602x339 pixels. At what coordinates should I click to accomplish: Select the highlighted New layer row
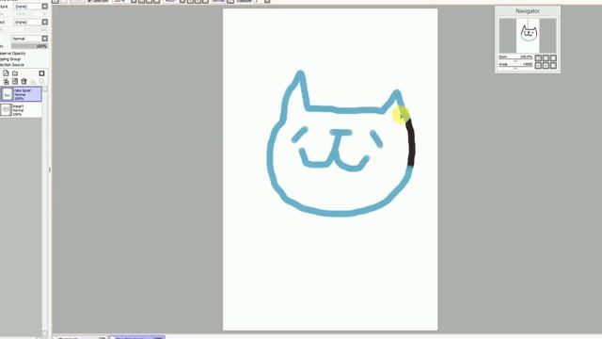(22, 94)
